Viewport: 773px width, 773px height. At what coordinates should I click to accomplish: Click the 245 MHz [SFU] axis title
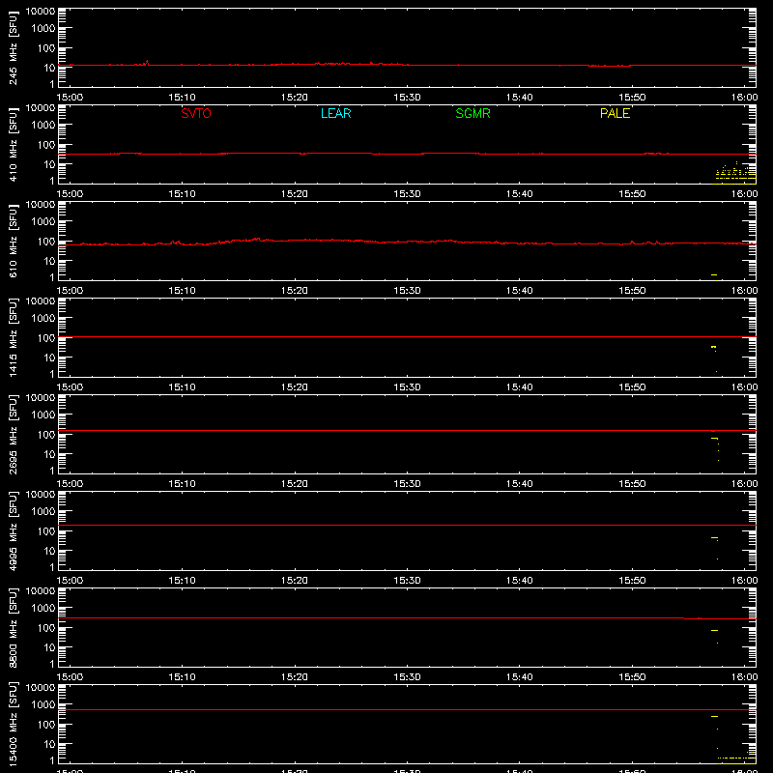point(13,48)
